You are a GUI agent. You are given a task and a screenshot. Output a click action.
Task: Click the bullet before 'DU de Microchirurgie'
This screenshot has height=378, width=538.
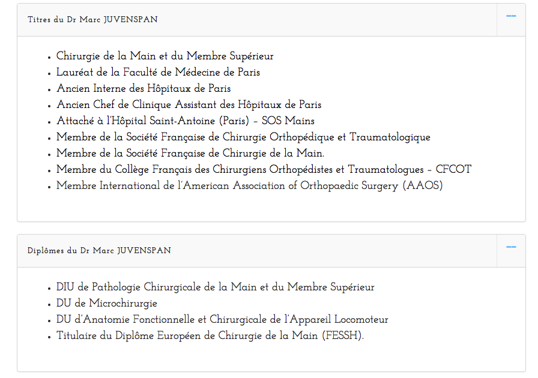(x=49, y=305)
